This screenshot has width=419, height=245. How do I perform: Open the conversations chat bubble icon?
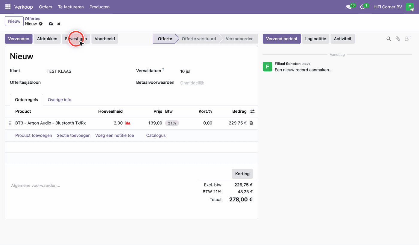point(349,7)
